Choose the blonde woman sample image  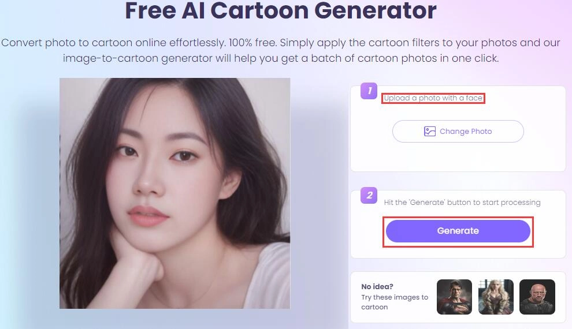coord(496,297)
